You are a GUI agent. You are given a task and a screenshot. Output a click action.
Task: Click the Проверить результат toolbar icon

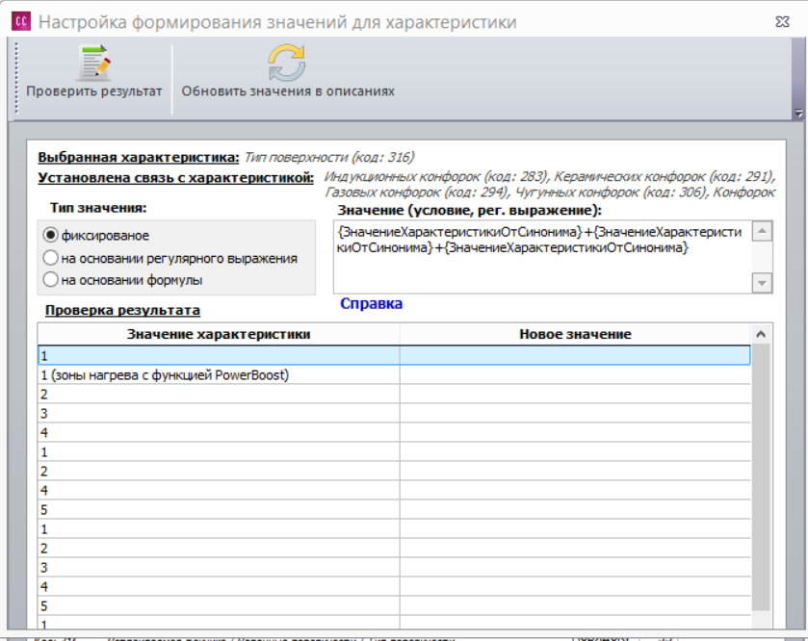(94, 63)
